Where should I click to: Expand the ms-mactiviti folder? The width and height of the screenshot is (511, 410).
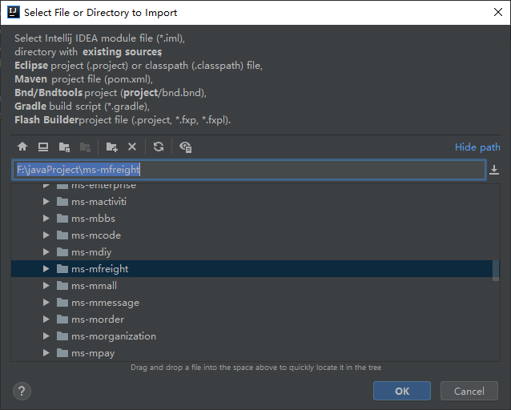46,202
